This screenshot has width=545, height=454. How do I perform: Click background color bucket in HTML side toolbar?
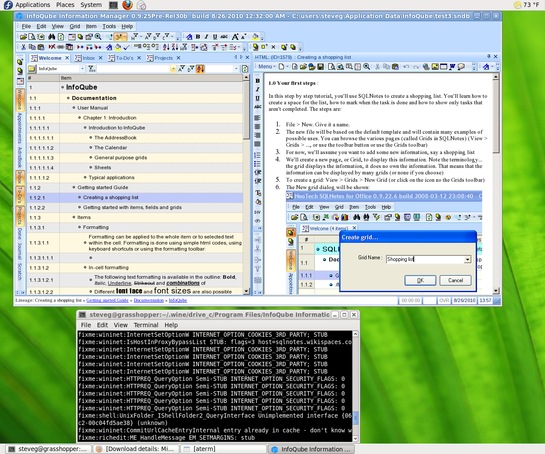tap(258, 202)
